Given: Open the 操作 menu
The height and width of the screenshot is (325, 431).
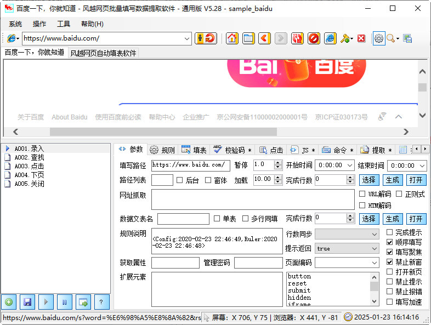Looking at the screenshot, I should (x=39, y=24).
